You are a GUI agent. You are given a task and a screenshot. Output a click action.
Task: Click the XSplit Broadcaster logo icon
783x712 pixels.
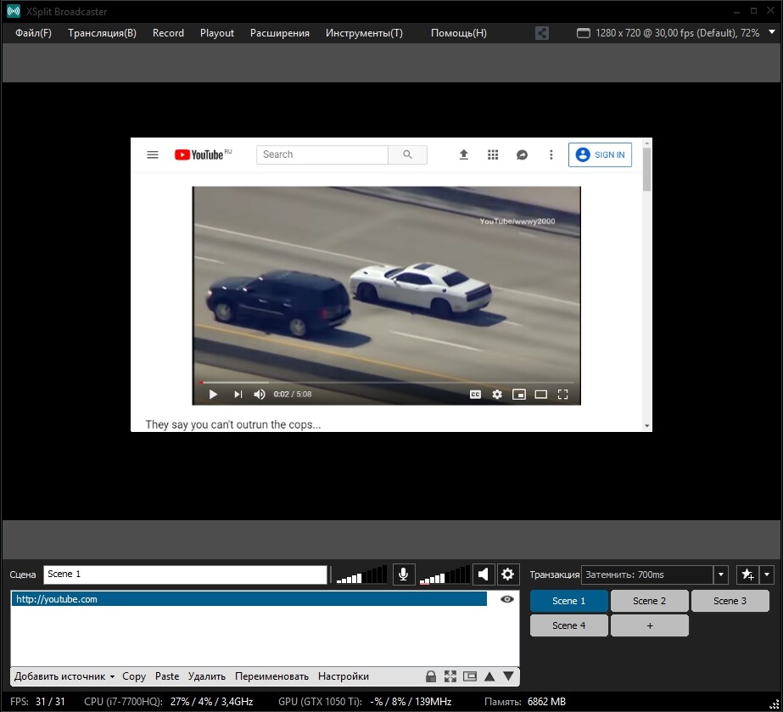(x=14, y=11)
